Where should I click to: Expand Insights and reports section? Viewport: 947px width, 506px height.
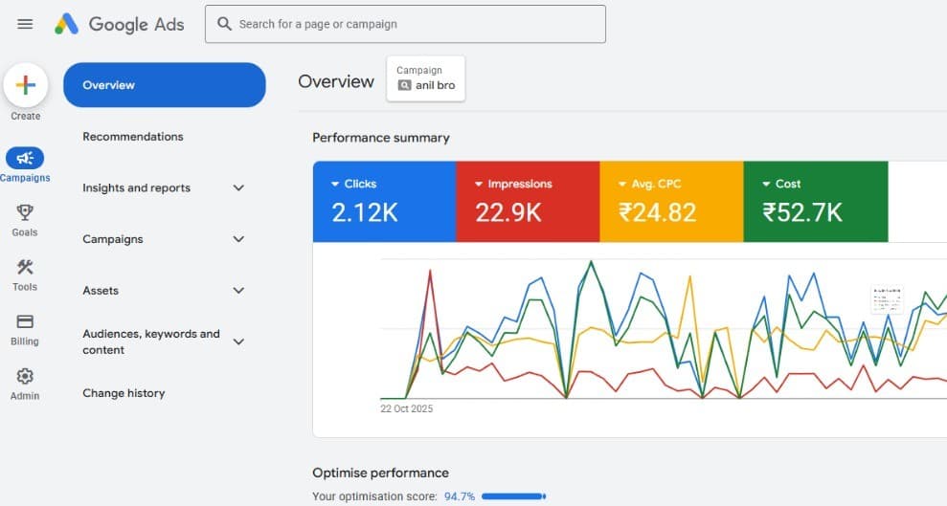(238, 188)
